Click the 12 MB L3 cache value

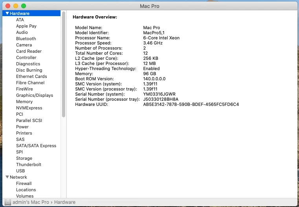point(149,63)
